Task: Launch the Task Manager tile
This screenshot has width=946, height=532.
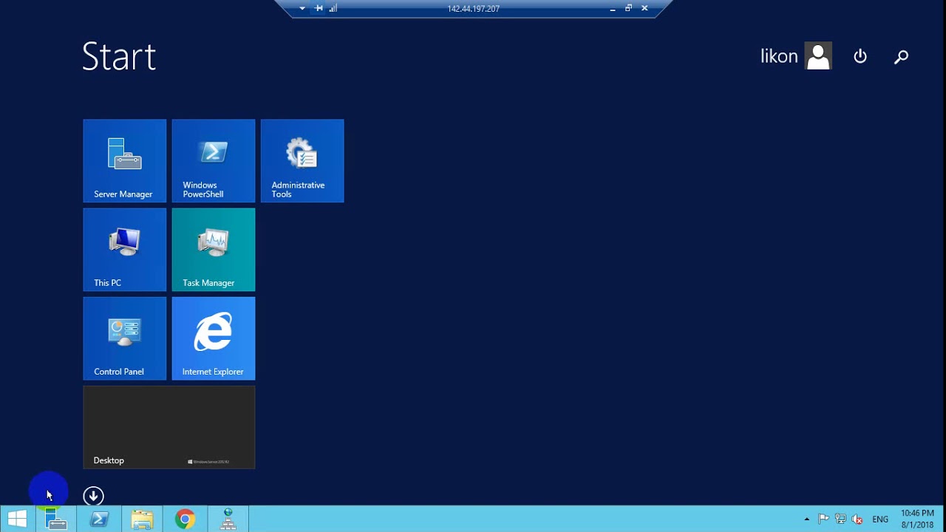Action: (x=214, y=250)
